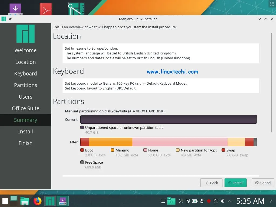Go back using the Back button
The width and height of the screenshot is (276, 207).
[211, 182]
